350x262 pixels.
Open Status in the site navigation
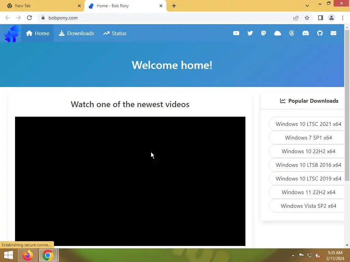tap(115, 33)
